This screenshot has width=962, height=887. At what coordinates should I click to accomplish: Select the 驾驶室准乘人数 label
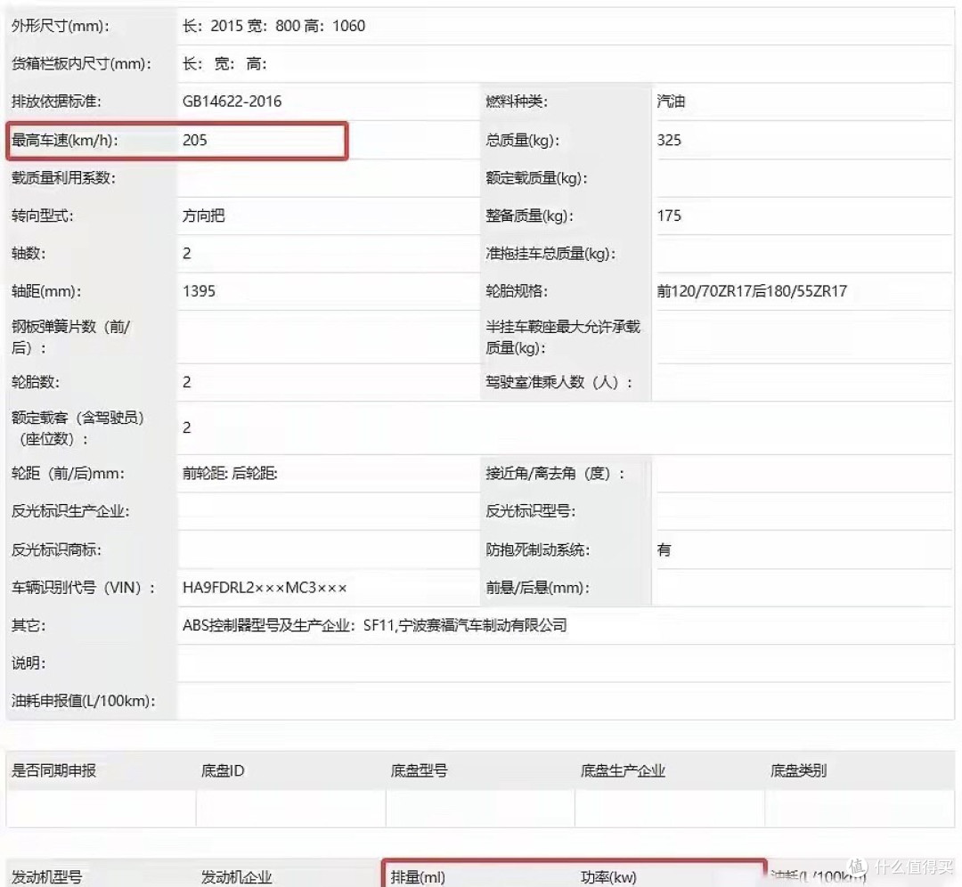tap(558, 382)
